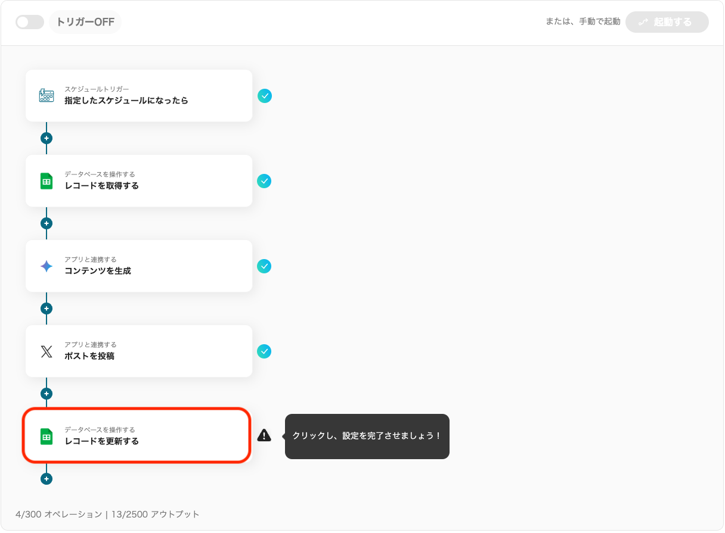The image size is (725, 533).
Task: Click the データベースを操作する caption above レコードを更新する
Action: [100, 430]
